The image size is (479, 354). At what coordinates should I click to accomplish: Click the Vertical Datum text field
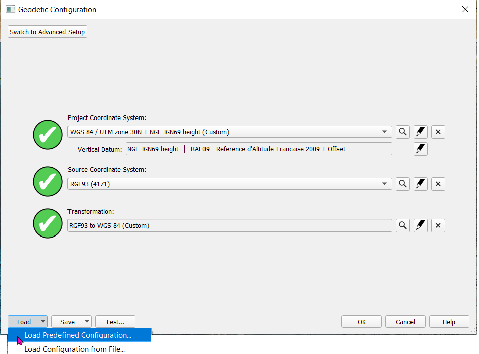pos(259,149)
